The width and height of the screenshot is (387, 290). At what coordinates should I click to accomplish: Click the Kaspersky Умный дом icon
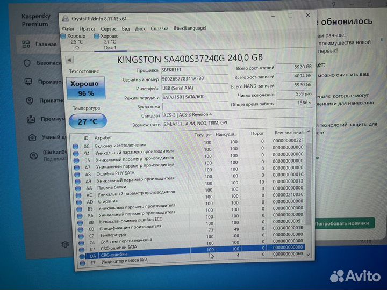point(32,137)
